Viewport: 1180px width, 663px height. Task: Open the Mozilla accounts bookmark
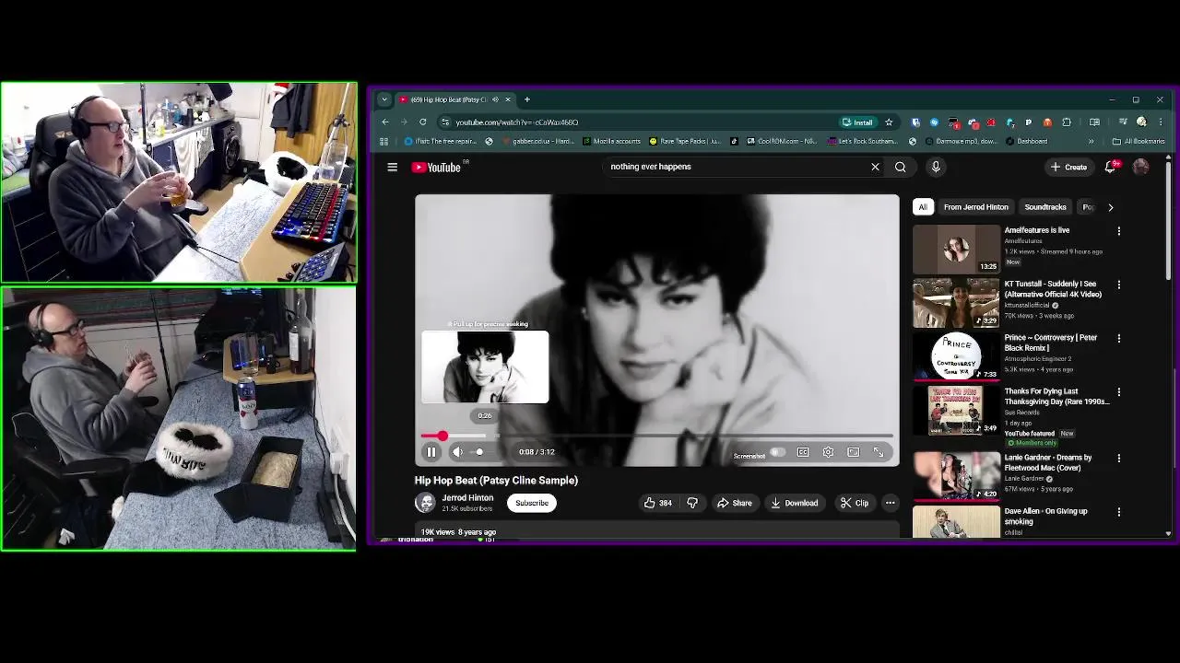(611, 141)
